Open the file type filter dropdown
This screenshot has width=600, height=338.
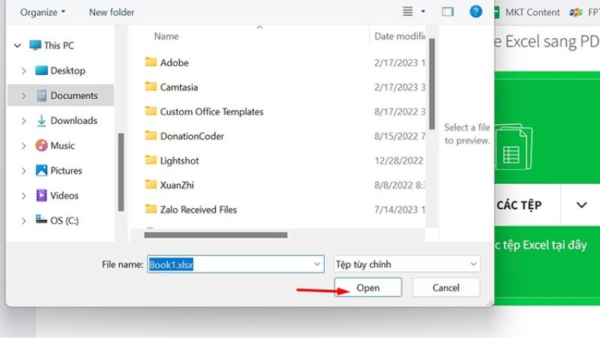coord(406,264)
